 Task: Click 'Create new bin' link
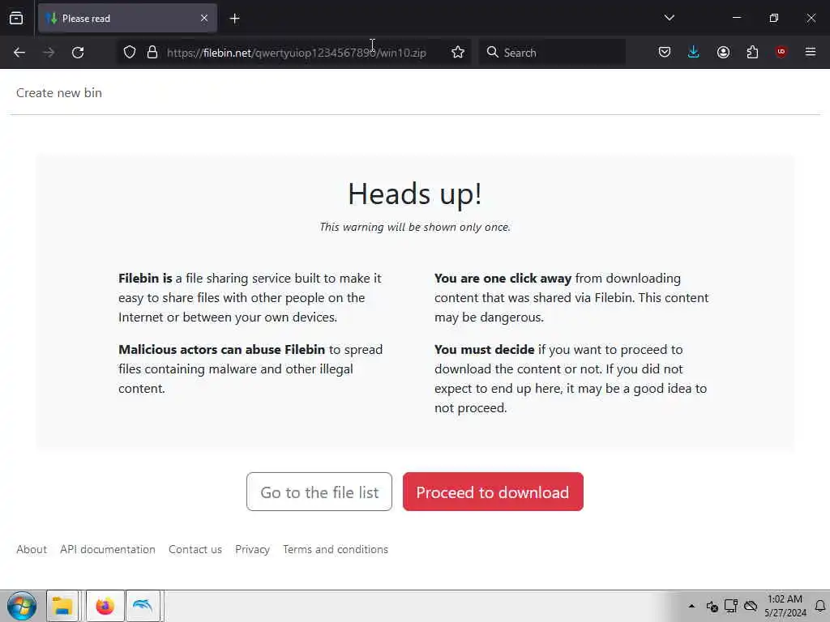pyautogui.click(x=58, y=92)
